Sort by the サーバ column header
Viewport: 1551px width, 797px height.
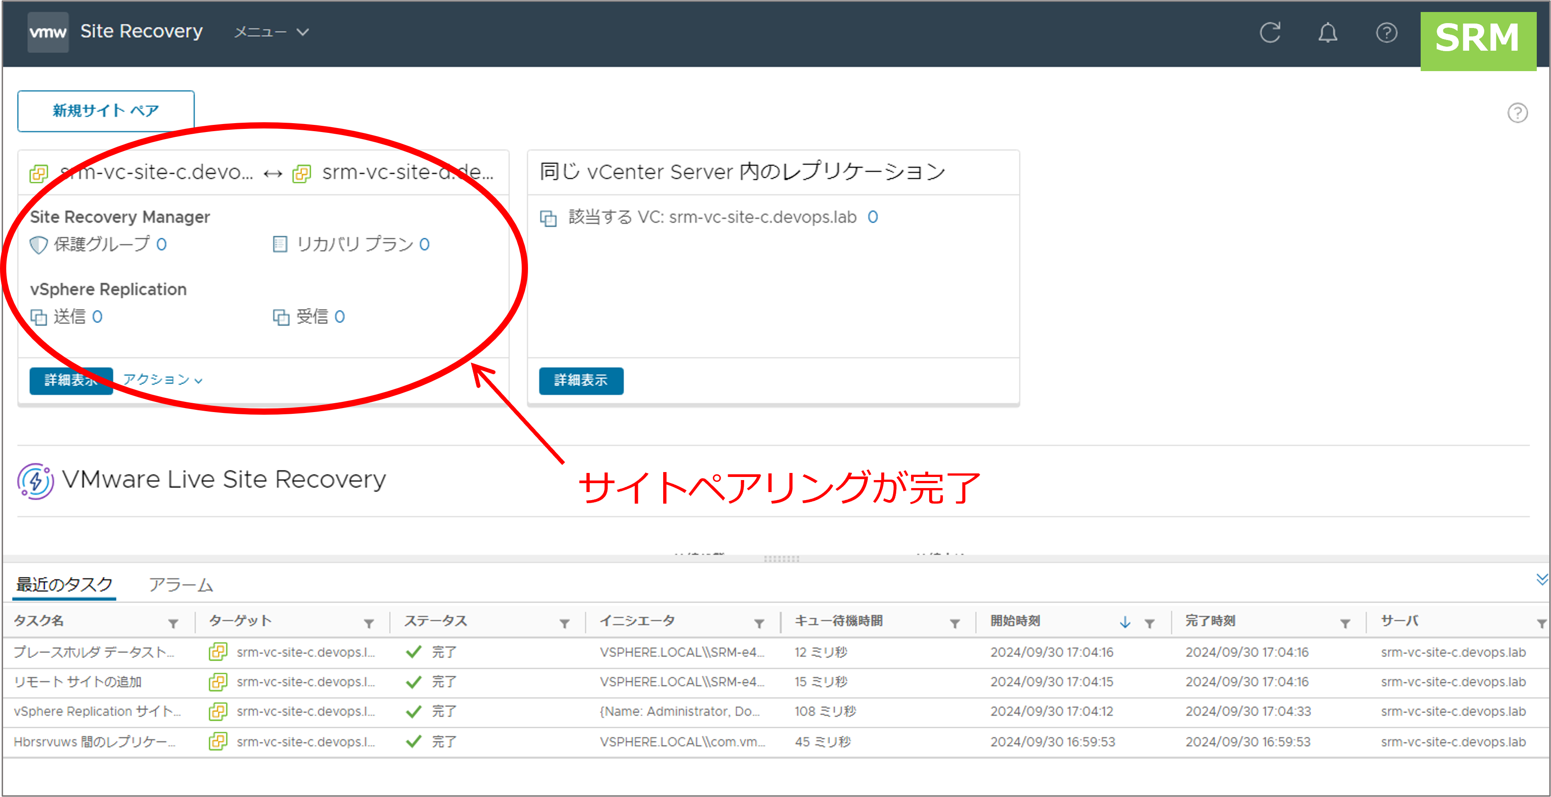tap(1400, 621)
